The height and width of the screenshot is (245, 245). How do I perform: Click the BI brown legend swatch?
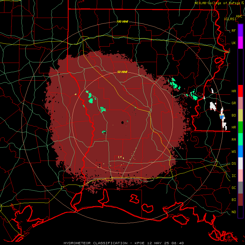240,200
